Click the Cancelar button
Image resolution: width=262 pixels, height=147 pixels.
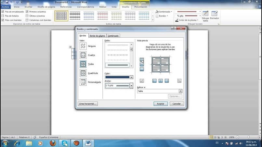tap(177, 104)
